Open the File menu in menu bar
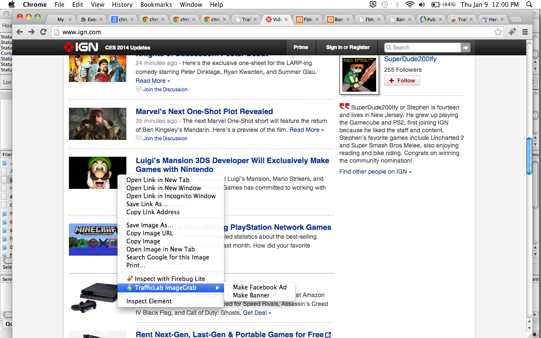The width and height of the screenshot is (541, 338). click(60, 5)
